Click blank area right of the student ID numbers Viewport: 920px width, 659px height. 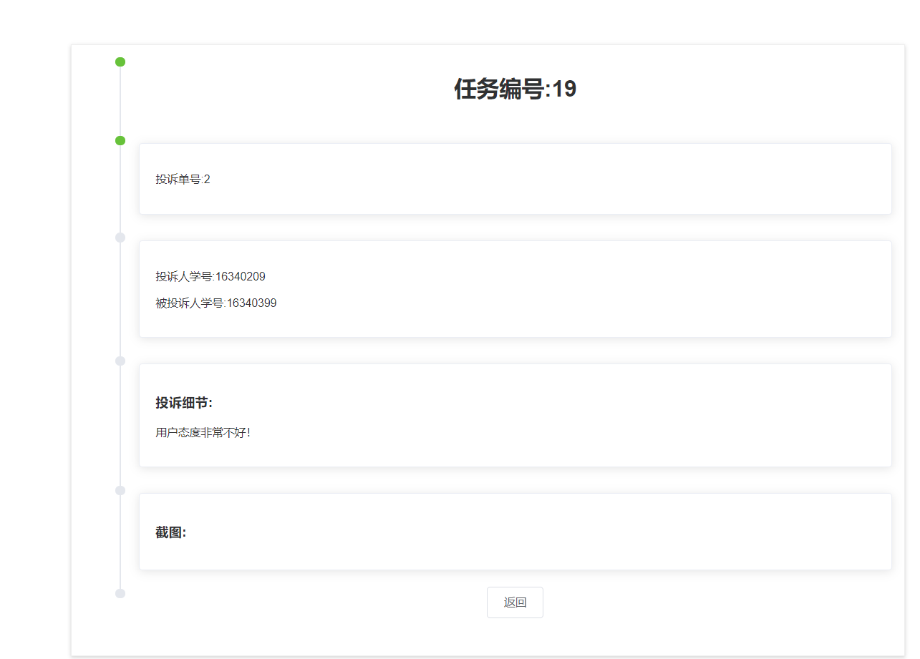(x=573, y=290)
